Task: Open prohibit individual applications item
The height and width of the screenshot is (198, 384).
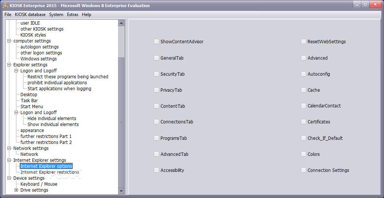Action: (57, 82)
